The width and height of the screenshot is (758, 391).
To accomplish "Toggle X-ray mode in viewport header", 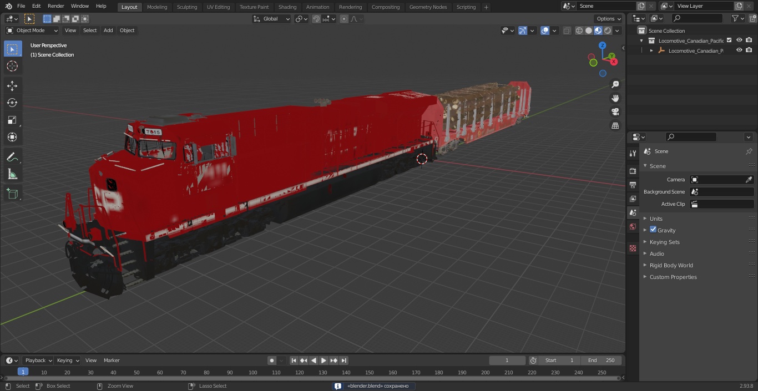I will [x=567, y=31].
